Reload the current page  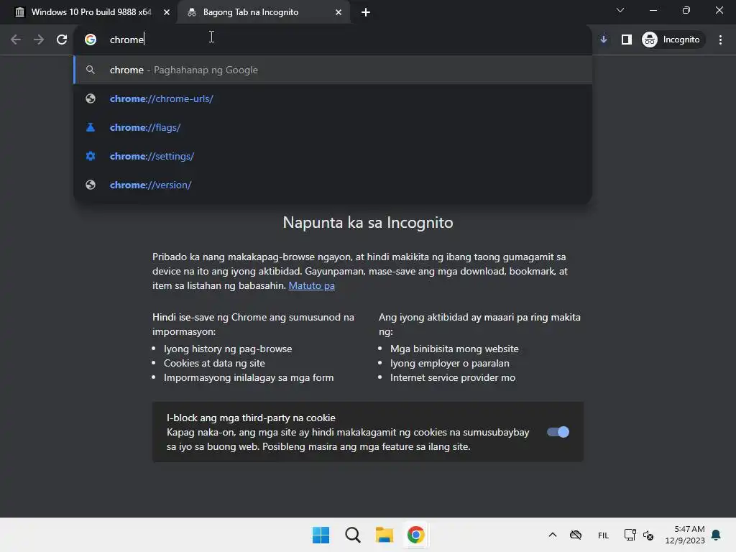point(62,40)
